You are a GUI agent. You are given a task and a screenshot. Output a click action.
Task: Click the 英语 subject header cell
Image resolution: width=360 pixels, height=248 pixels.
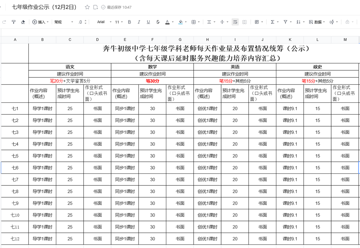[x=235, y=67]
